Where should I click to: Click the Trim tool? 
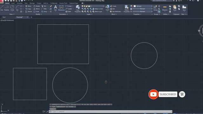[x=44, y=6]
